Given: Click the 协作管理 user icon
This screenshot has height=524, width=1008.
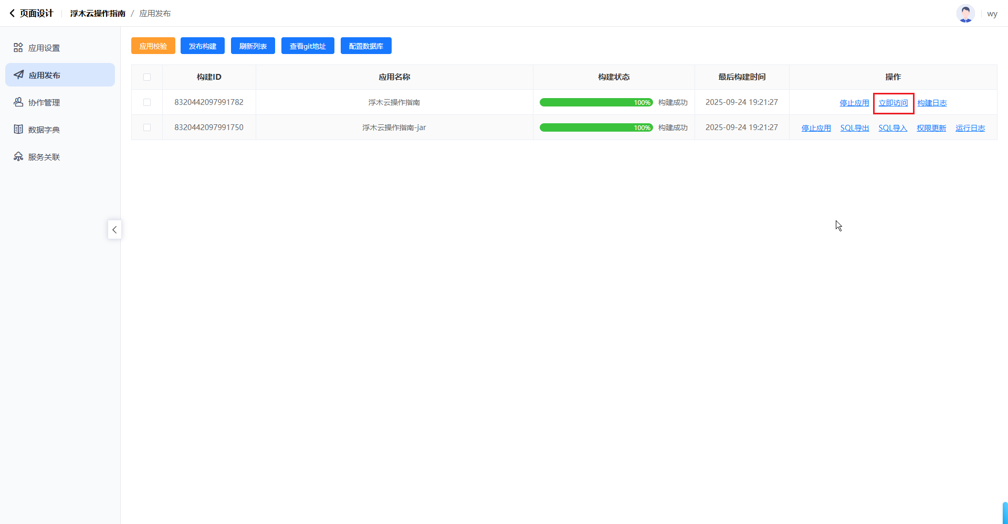Looking at the screenshot, I should point(18,102).
